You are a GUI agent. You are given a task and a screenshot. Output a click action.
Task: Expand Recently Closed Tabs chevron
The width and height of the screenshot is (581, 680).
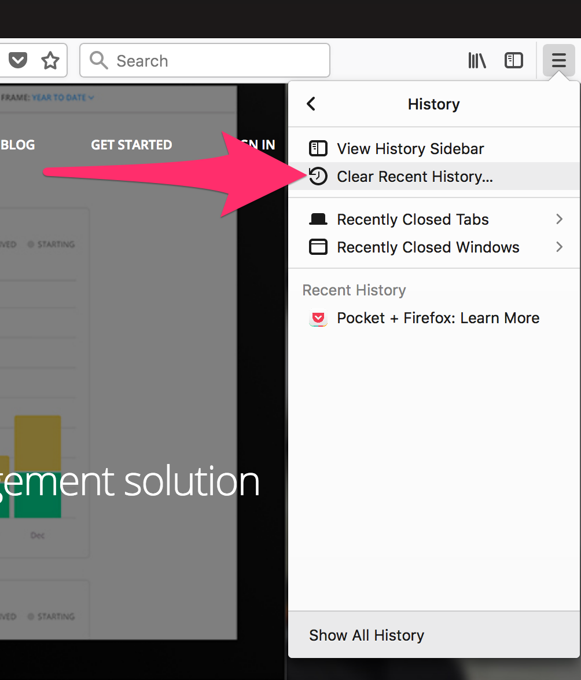pyautogui.click(x=559, y=219)
